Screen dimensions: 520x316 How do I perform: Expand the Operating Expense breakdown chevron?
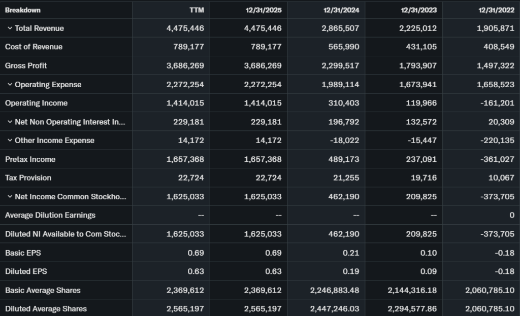coord(10,85)
